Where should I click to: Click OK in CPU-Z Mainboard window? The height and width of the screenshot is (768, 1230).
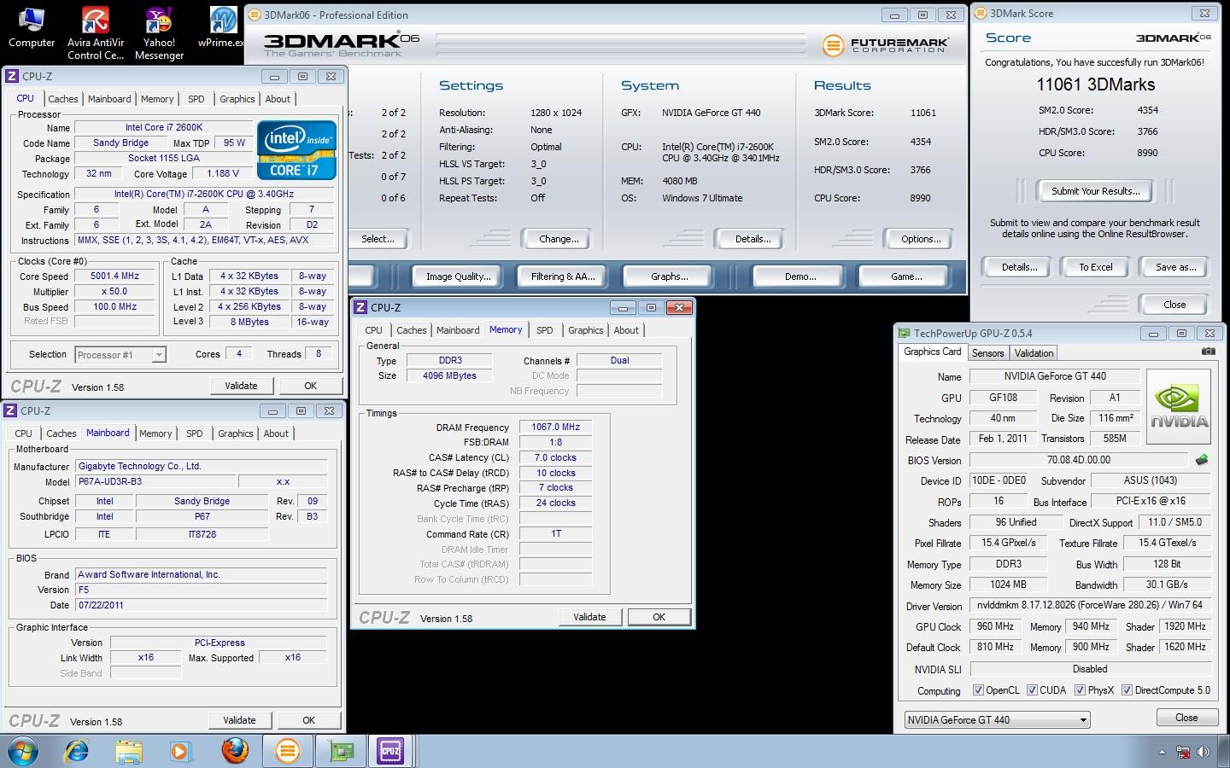tap(308, 720)
